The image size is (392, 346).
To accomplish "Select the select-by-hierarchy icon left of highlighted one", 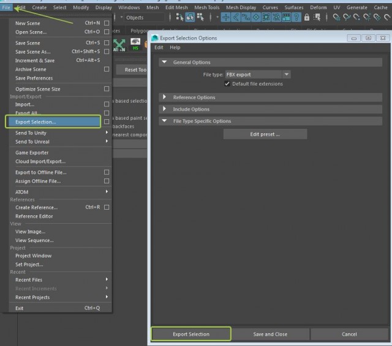I will (x=181, y=18).
